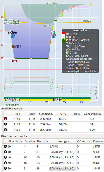Viewport: 104px width, 172px height.
Task: Open pSCR dive mode cell in first row
Action: 98,147
